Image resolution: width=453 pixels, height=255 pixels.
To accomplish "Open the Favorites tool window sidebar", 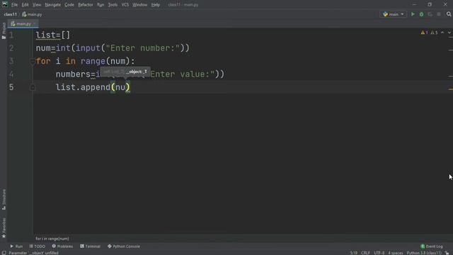I will pos(4,228).
